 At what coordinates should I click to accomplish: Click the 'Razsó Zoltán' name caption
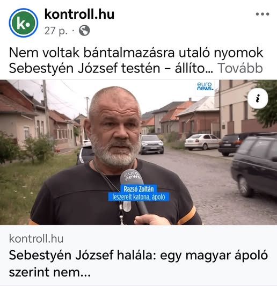pyautogui.click(x=138, y=189)
